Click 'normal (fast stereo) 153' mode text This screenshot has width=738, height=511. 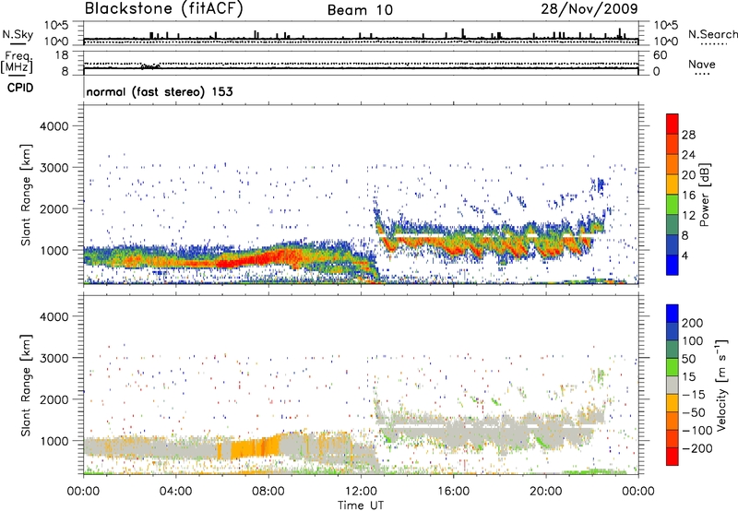pos(160,91)
